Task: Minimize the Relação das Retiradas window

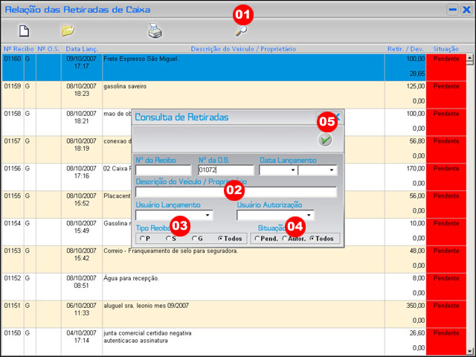Action: pos(451,10)
